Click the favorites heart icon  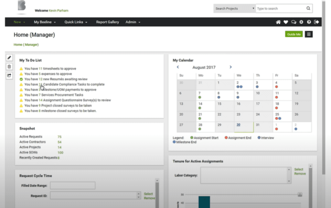tap(286, 22)
